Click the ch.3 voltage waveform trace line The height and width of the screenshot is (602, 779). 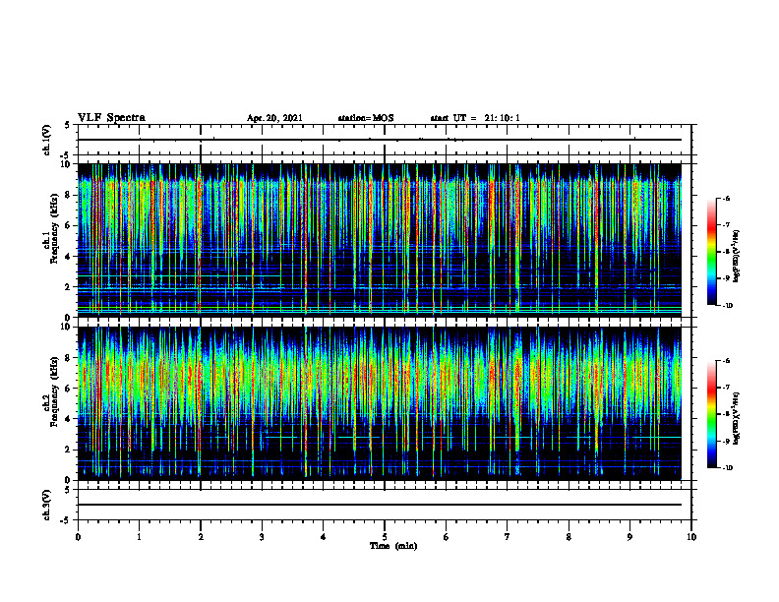click(380, 505)
